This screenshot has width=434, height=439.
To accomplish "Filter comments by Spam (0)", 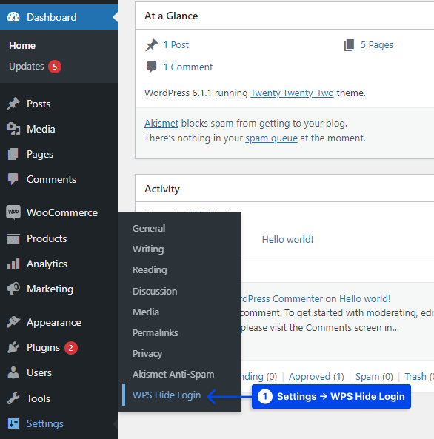I will (374, 377).
